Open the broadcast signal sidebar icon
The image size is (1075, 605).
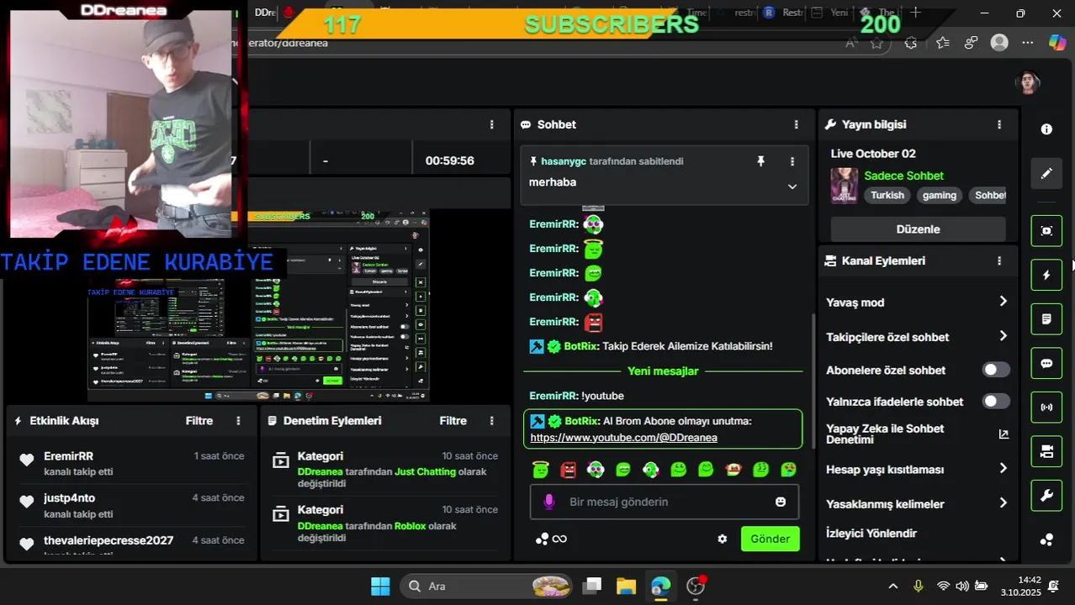click(x=1046, y=408)
